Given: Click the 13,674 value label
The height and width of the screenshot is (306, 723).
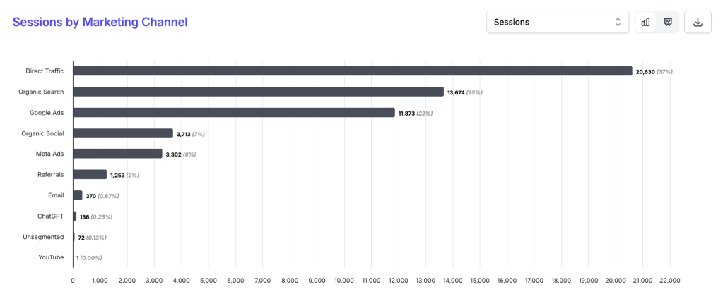Looking at the screenshot, I should pyautogui.click(x=457, y=92).
